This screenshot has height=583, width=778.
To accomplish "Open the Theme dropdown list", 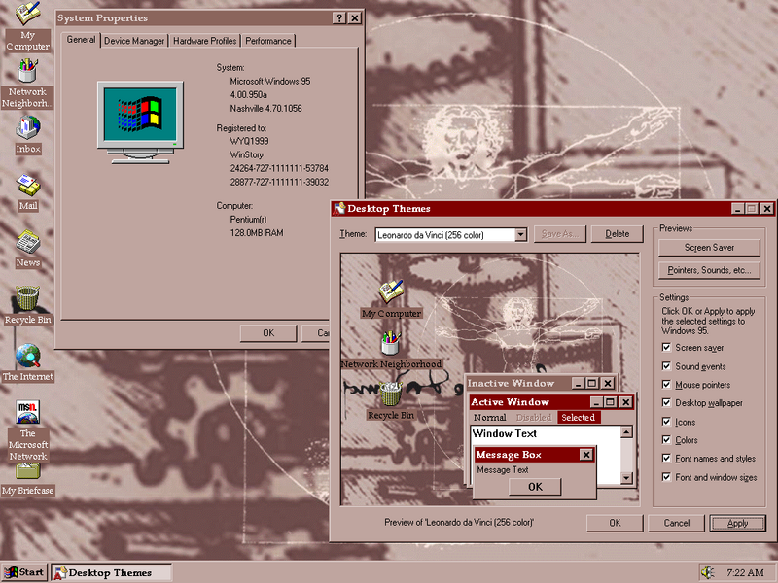I will tap(521, 234).
